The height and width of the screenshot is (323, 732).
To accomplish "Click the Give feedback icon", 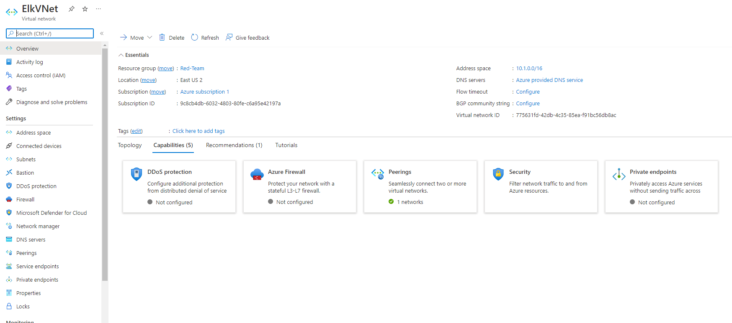I will click(229, 38).
